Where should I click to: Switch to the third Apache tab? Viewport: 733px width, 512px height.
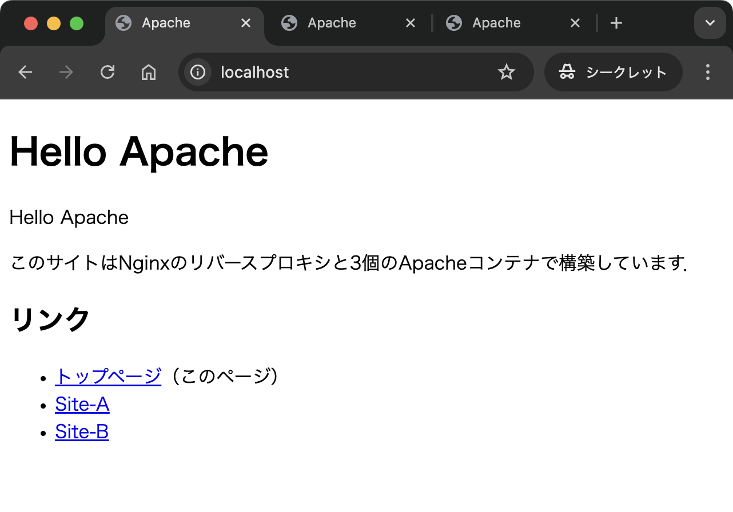click(496, 23)
